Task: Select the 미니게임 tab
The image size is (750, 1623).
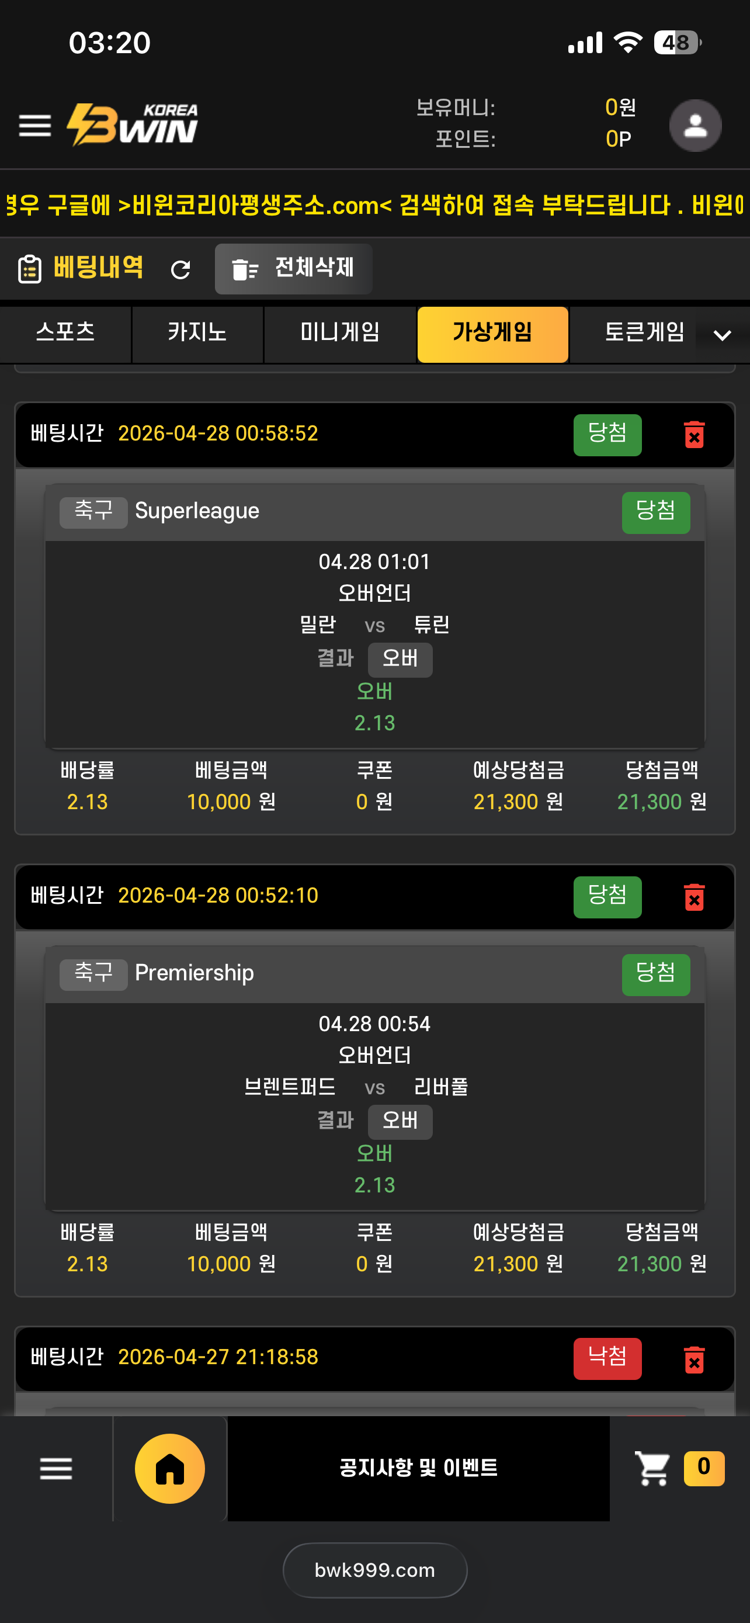Action: [x=340, y=332]
